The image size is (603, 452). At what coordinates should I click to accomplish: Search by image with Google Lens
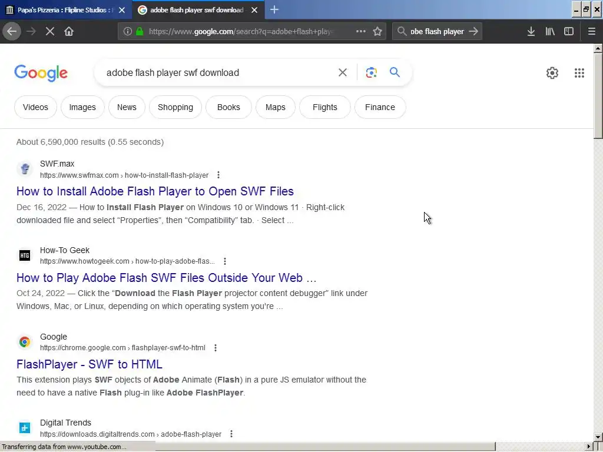(371, 72)
